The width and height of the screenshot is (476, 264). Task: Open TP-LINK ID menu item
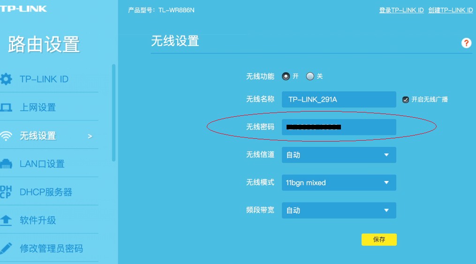(44, 79)
